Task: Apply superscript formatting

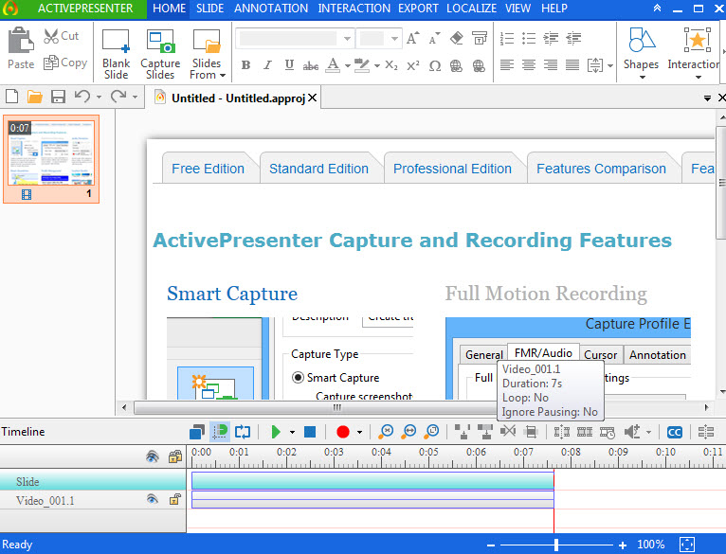Action: click(413, 65)
